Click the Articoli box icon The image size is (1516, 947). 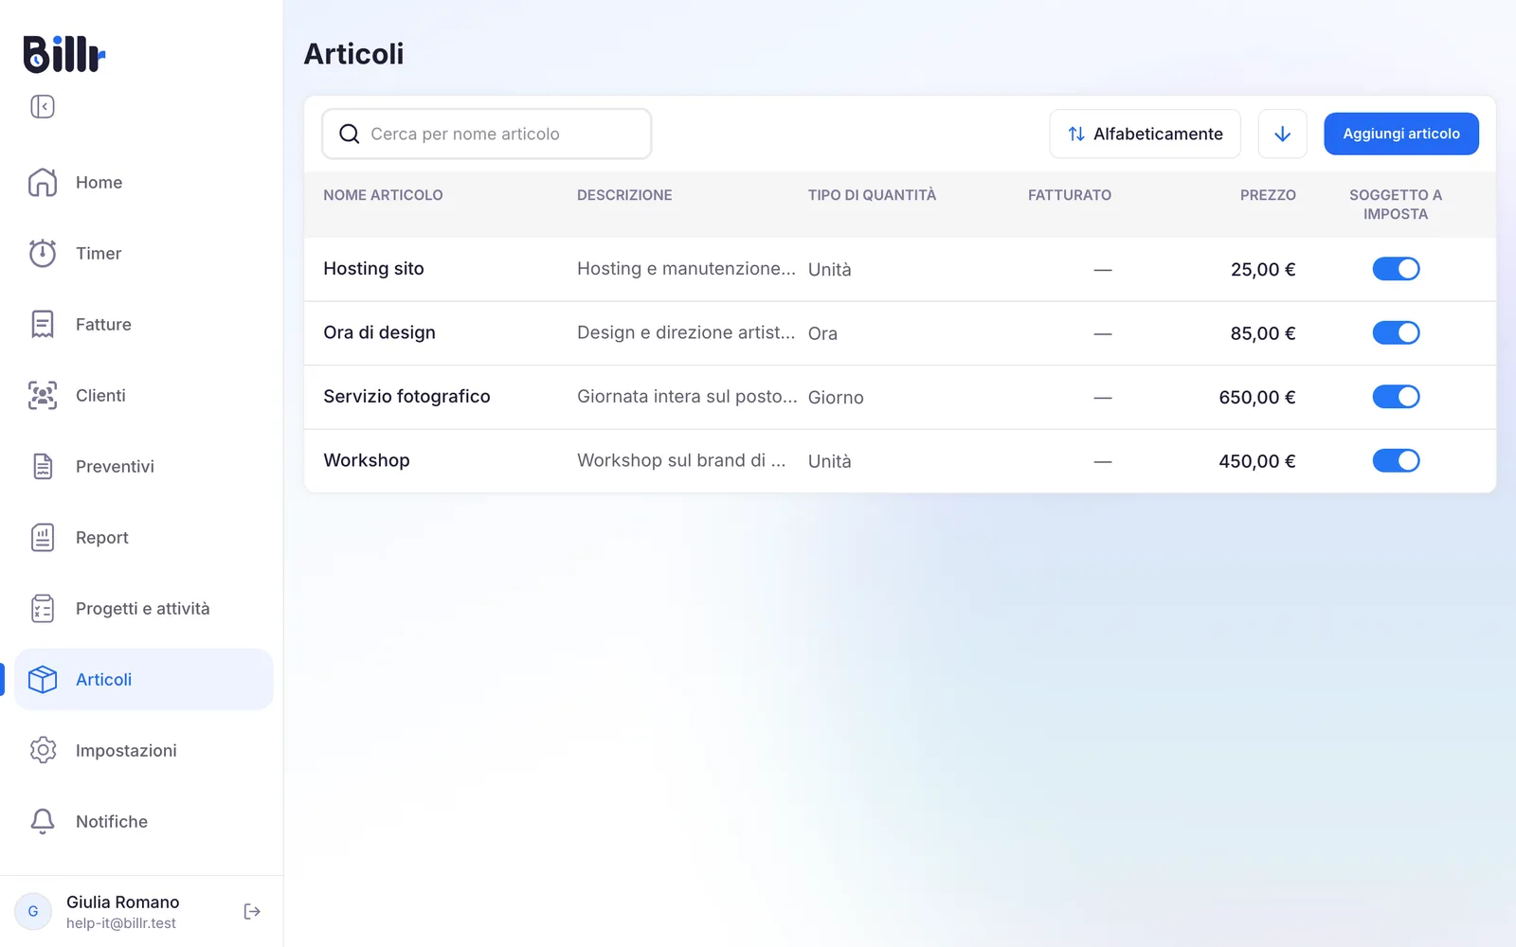pos(43,679)
